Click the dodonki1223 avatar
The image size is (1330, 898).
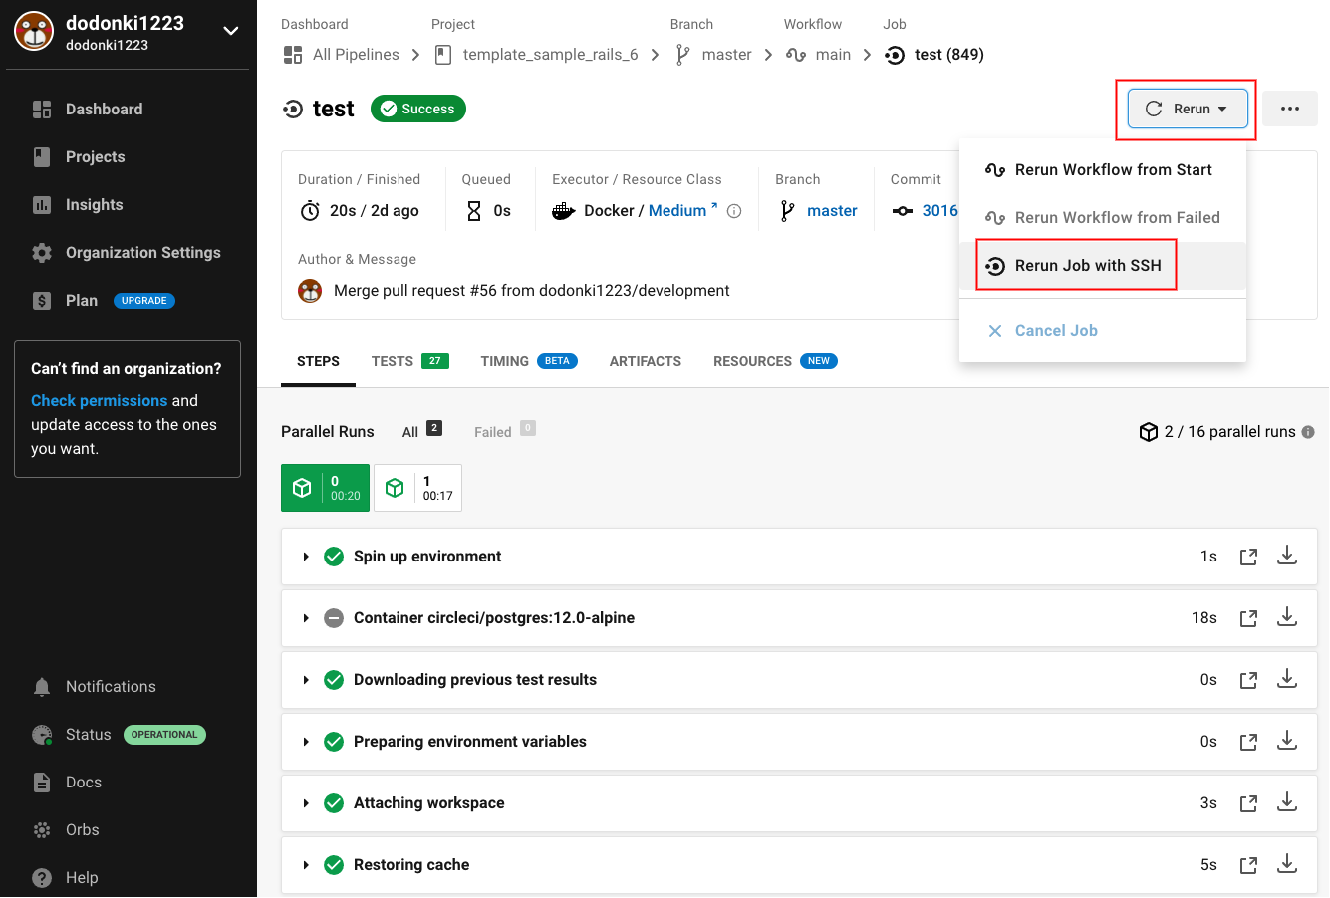(x=34, y=32)
